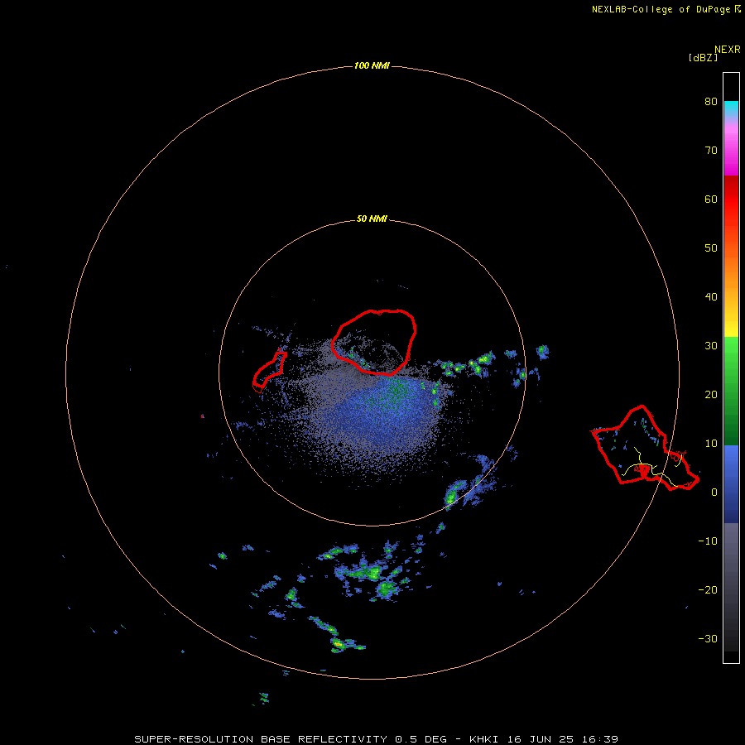Click the 50 NMI range ring label

[x=372, y=219]
